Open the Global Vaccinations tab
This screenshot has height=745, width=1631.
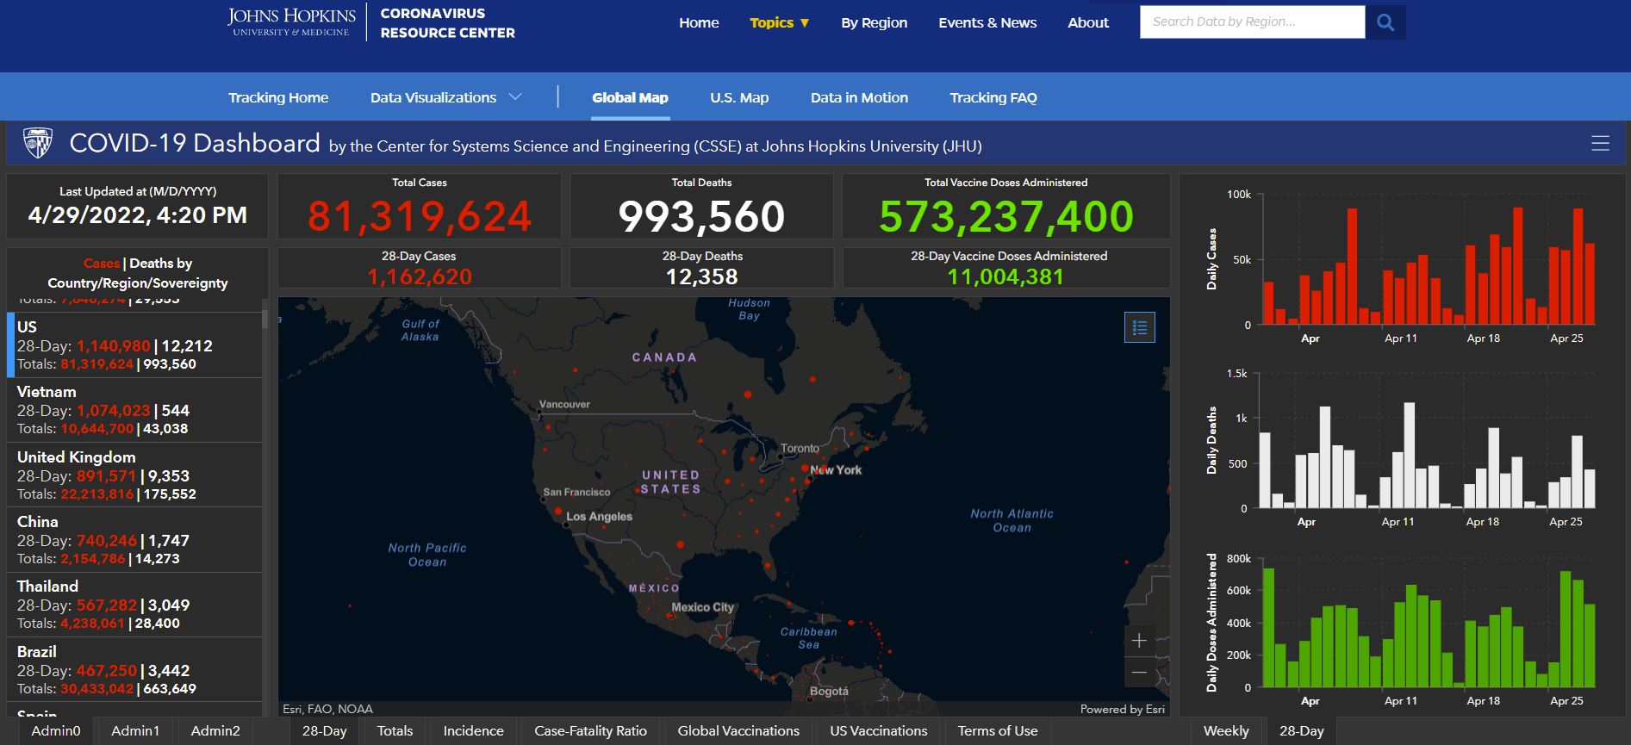point(738,730)
